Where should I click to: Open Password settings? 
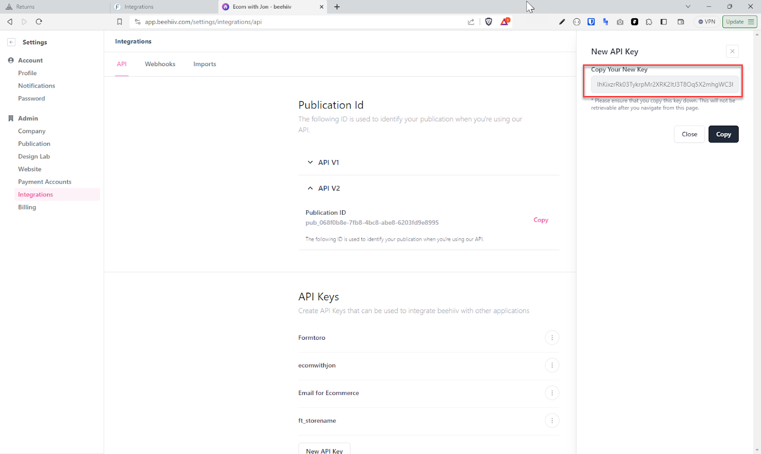coord(31,99)
